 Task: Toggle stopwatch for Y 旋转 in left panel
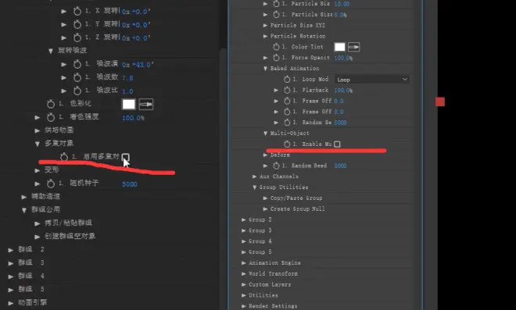coord(77,24)
